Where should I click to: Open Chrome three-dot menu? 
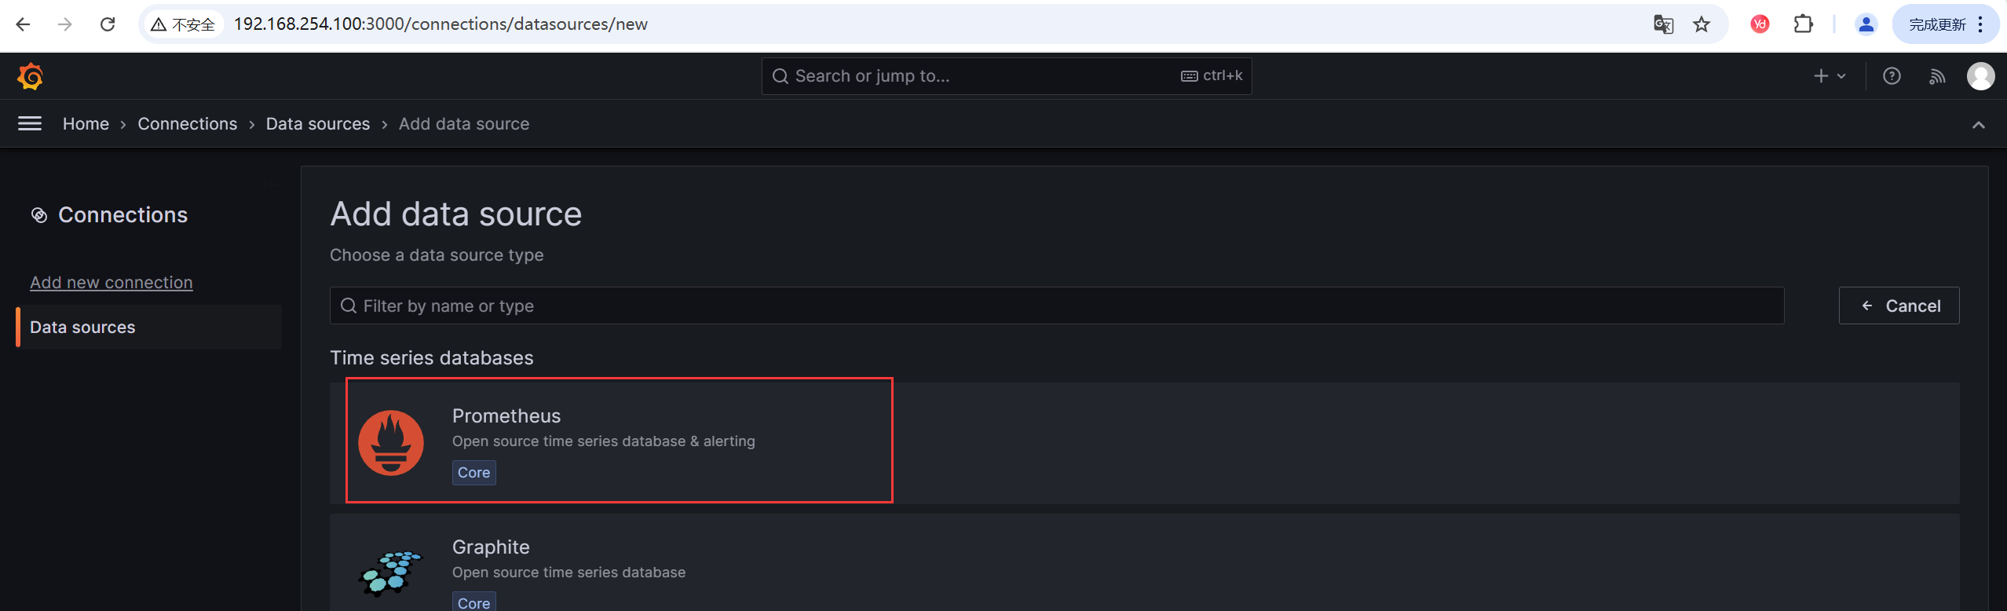point(1981,24)
